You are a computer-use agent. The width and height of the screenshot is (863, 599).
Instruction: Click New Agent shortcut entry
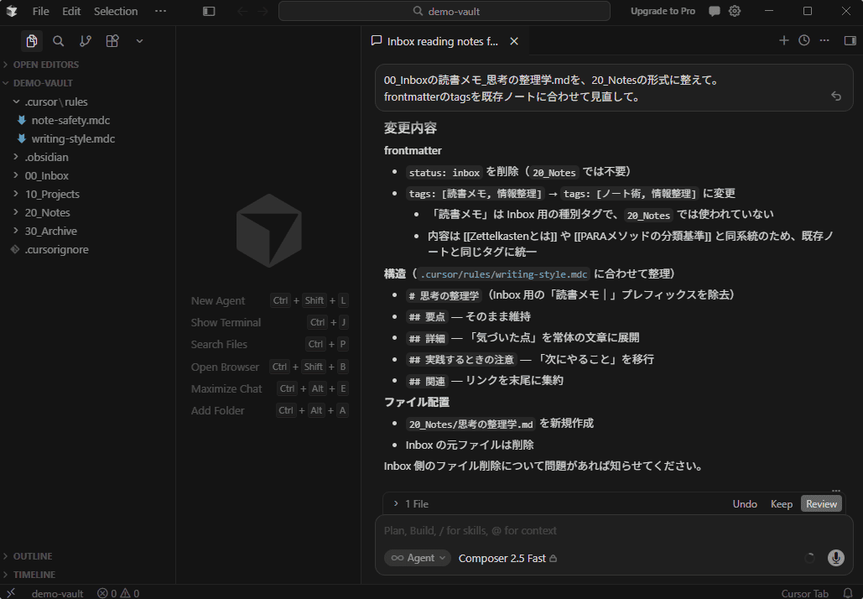click(269, 300)
